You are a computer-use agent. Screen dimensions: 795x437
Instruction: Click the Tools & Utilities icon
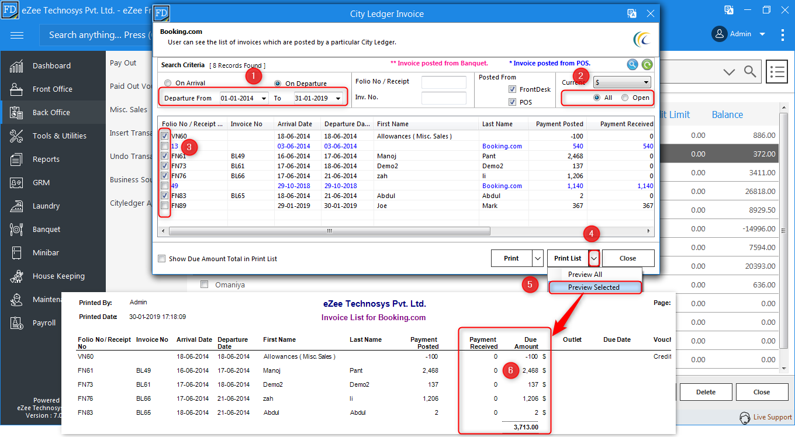point(16,136)
